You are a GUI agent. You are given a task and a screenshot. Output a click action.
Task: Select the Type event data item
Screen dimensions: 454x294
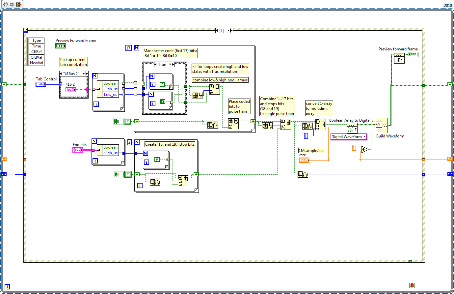[37, 41]
